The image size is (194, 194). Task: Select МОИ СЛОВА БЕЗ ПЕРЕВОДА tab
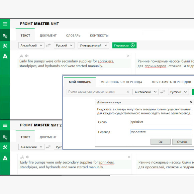tap(121, 82)
